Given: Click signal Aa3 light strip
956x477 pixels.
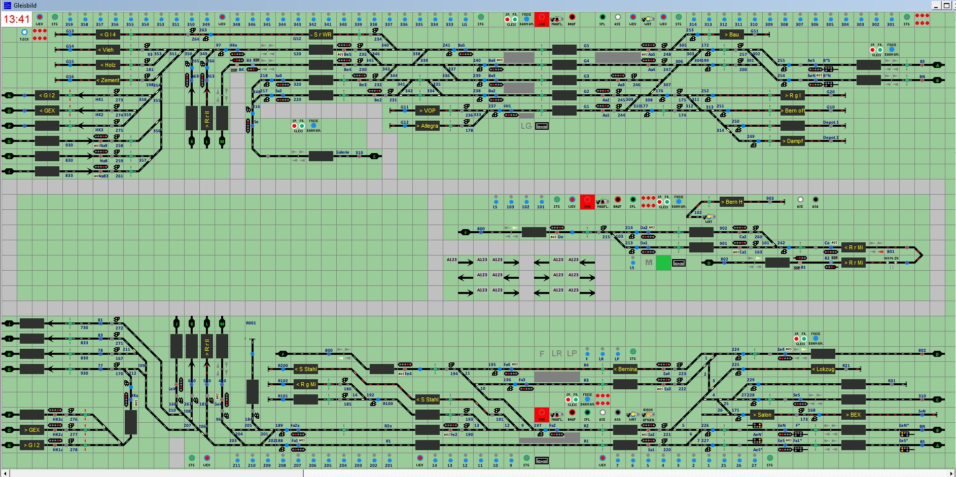Looking at the screenshot, I should pos(618,76).
